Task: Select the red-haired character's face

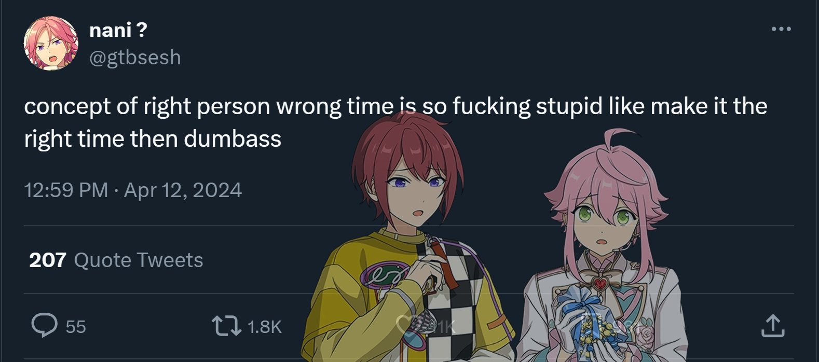Action: pos(410,187)
